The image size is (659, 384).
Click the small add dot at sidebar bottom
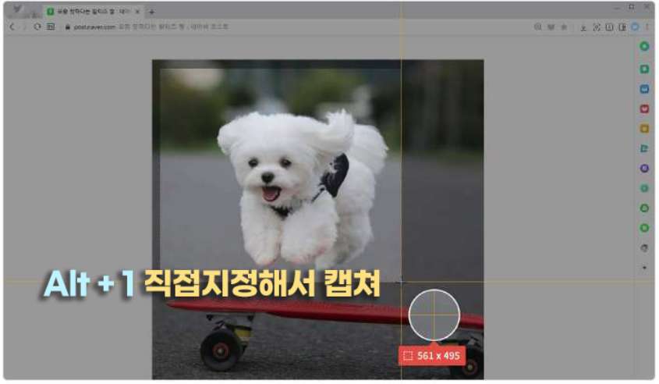pyautogui.click(x=644, y=268)
